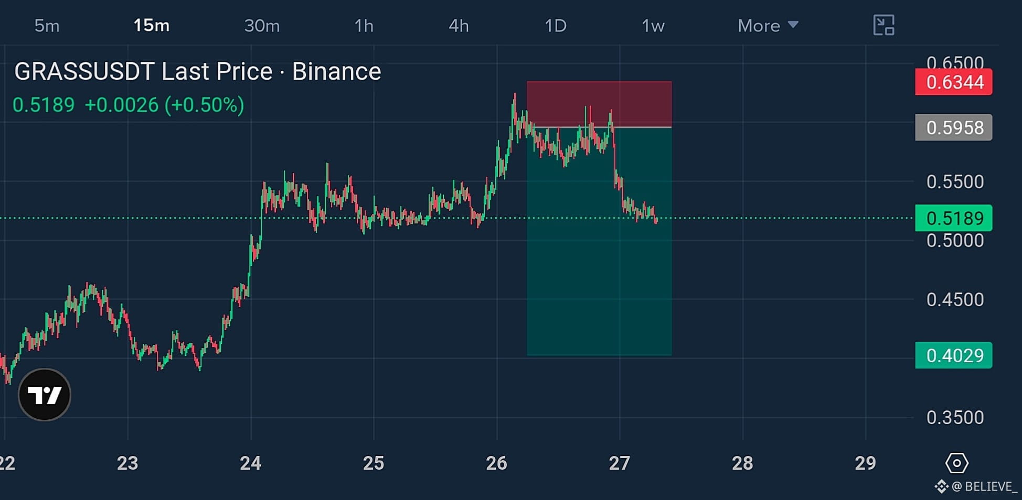The height and width of the screenshot is (500, 1022).
Task: Click the 0.5000 price axis label
Action: click(x=955, y=241)
